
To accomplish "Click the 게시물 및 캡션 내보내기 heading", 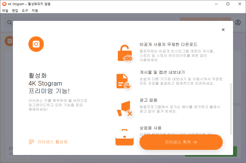I will click(x=162, y=72).
